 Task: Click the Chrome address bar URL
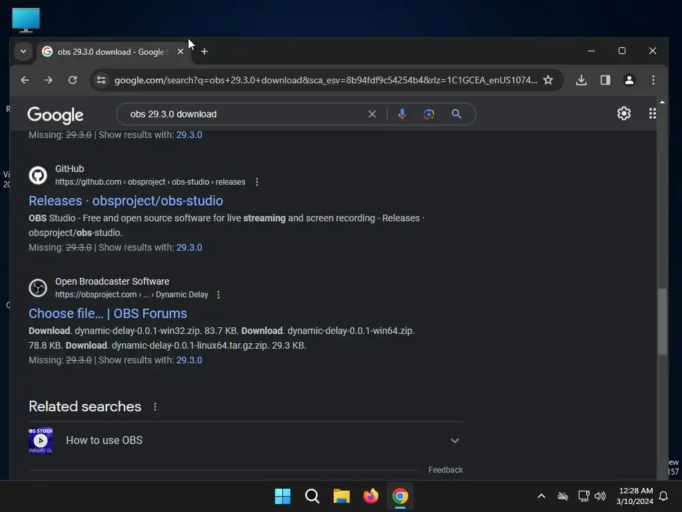[325, 80]
